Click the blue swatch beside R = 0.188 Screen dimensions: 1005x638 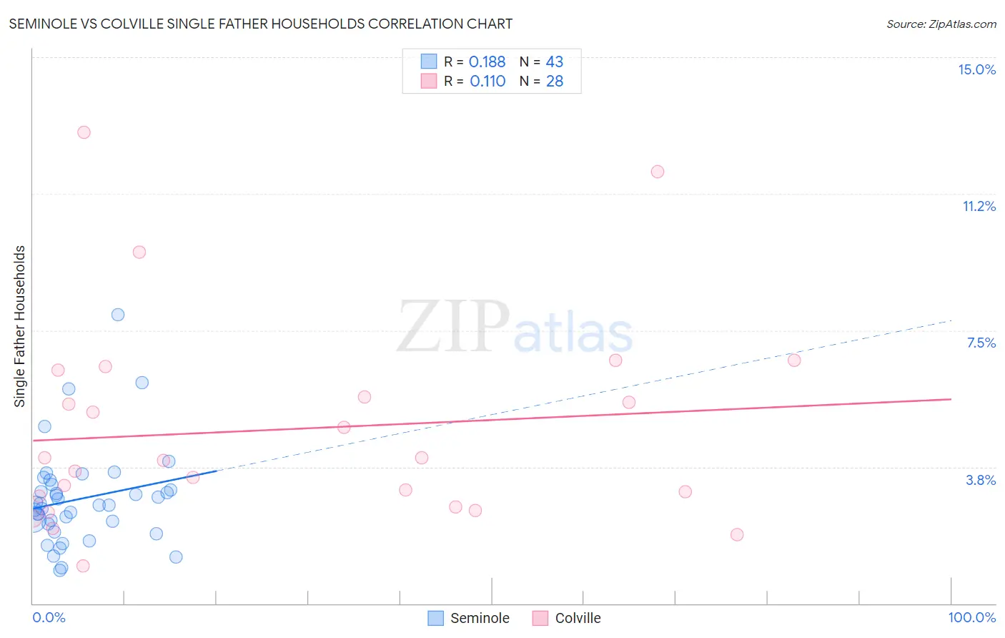(x=429, y=62)
